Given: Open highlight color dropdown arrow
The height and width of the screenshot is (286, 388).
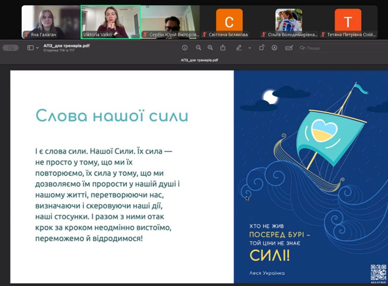Looking at the screenshot, I should (249, 48).
